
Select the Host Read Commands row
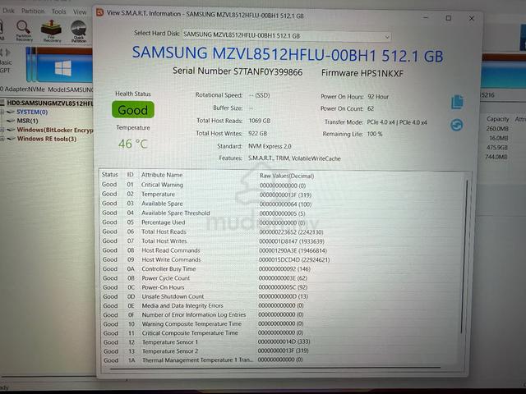pyautogui.click(x=282, y=250)
